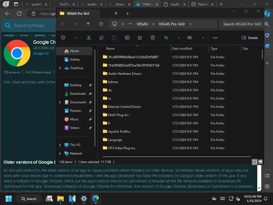
Task: Switch to the New tab browser tab
Action: point(203,4)
